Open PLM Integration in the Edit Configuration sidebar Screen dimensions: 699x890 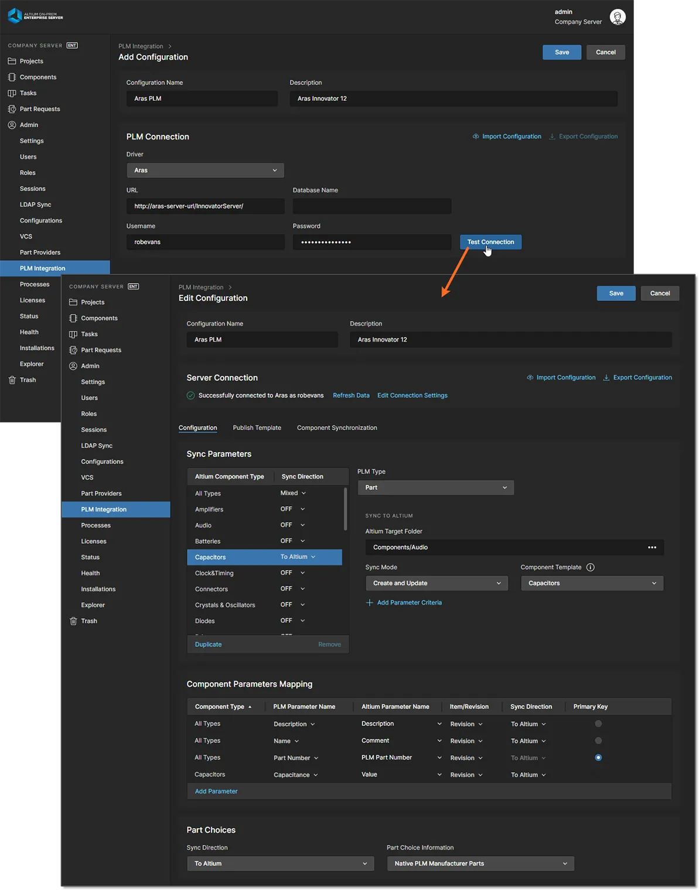(x=116, y=509)
